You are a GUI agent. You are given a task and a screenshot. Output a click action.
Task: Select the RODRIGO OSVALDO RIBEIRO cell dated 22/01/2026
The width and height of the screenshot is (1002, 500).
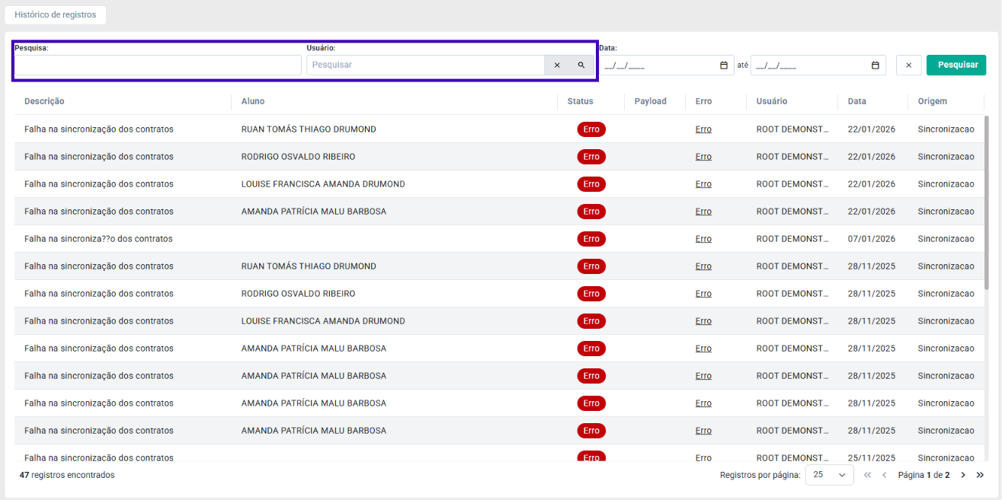click(298, 157)
